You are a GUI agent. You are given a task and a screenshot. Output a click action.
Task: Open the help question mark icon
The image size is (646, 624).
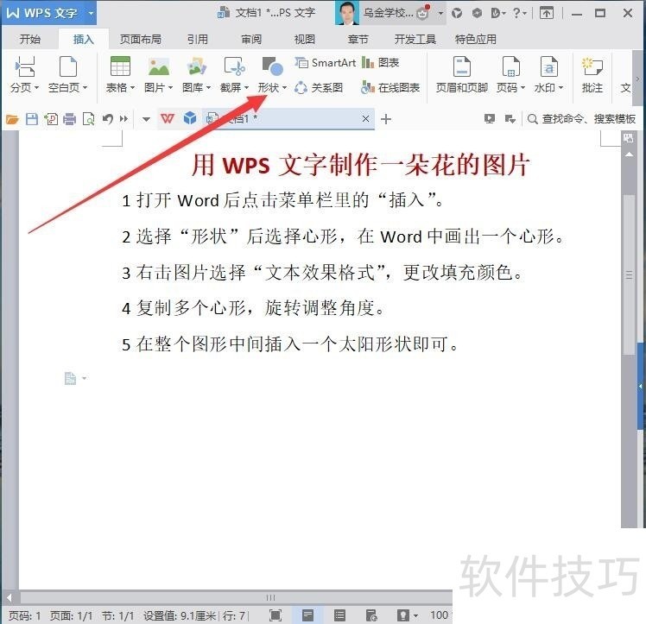coord(517,13)
